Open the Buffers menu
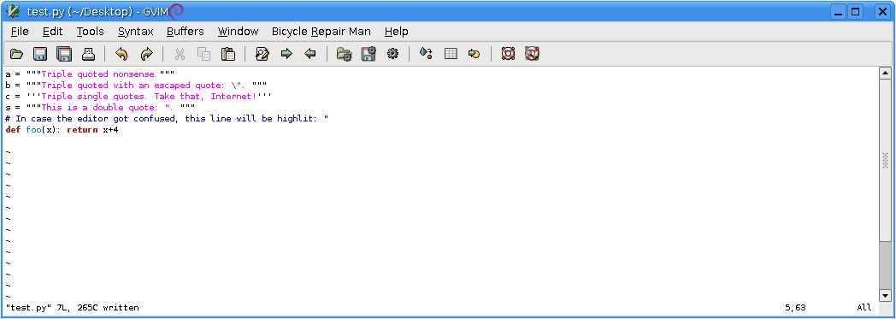 pos(186,32)
